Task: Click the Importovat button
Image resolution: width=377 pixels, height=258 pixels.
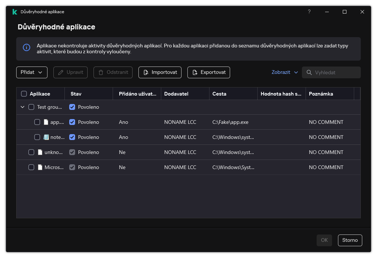Action: point(160,72)
